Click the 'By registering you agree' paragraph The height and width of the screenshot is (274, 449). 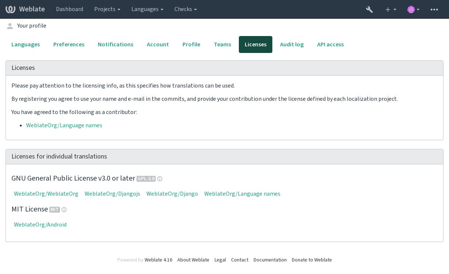tap(205, 99)
